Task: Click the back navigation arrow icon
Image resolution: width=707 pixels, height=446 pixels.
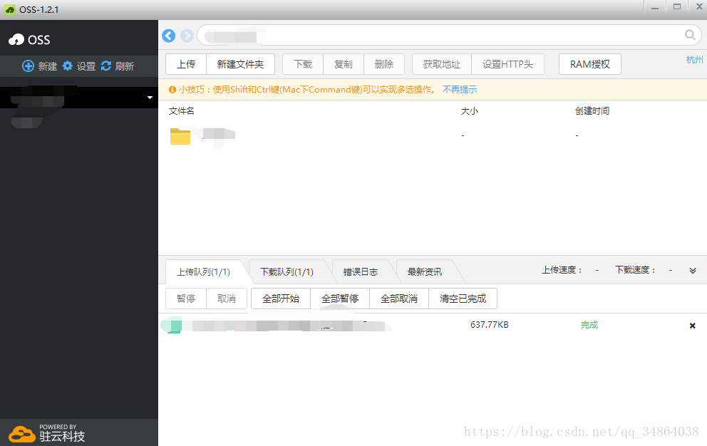Action: [169, 36]
